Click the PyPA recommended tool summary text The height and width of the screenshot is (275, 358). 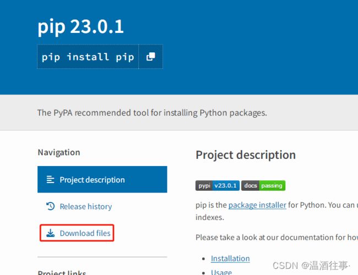pyautogui.click(x=152, y=113)
